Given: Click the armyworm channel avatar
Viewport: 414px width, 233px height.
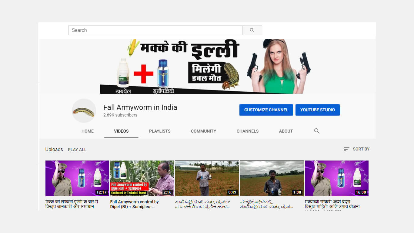Looking at the screenshot, I should point(84,111).
